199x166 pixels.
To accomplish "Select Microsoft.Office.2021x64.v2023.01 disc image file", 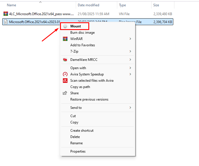I will tap(35, 22).
